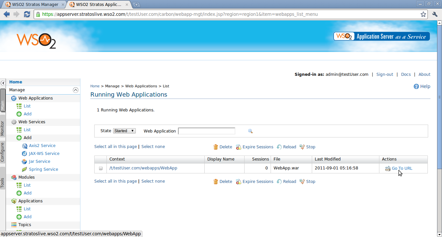The height and width of the screenshot is (237, 442).
Task: Open List under Web Services
Action: point(27,130)
